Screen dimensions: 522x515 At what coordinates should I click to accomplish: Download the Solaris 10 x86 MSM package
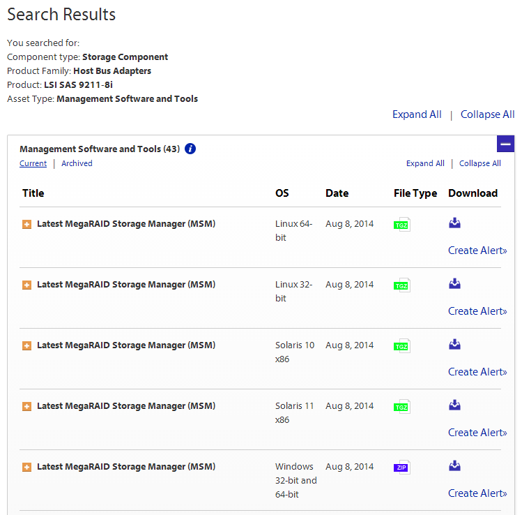coord(454,344)
